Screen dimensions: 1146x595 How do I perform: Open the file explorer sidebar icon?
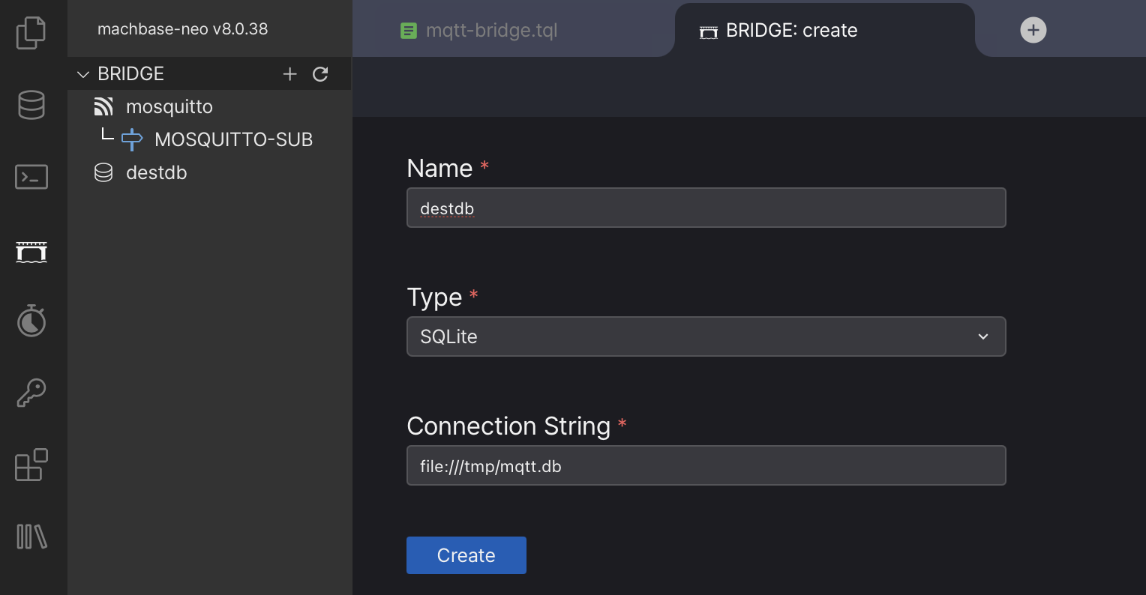point(31,33)
